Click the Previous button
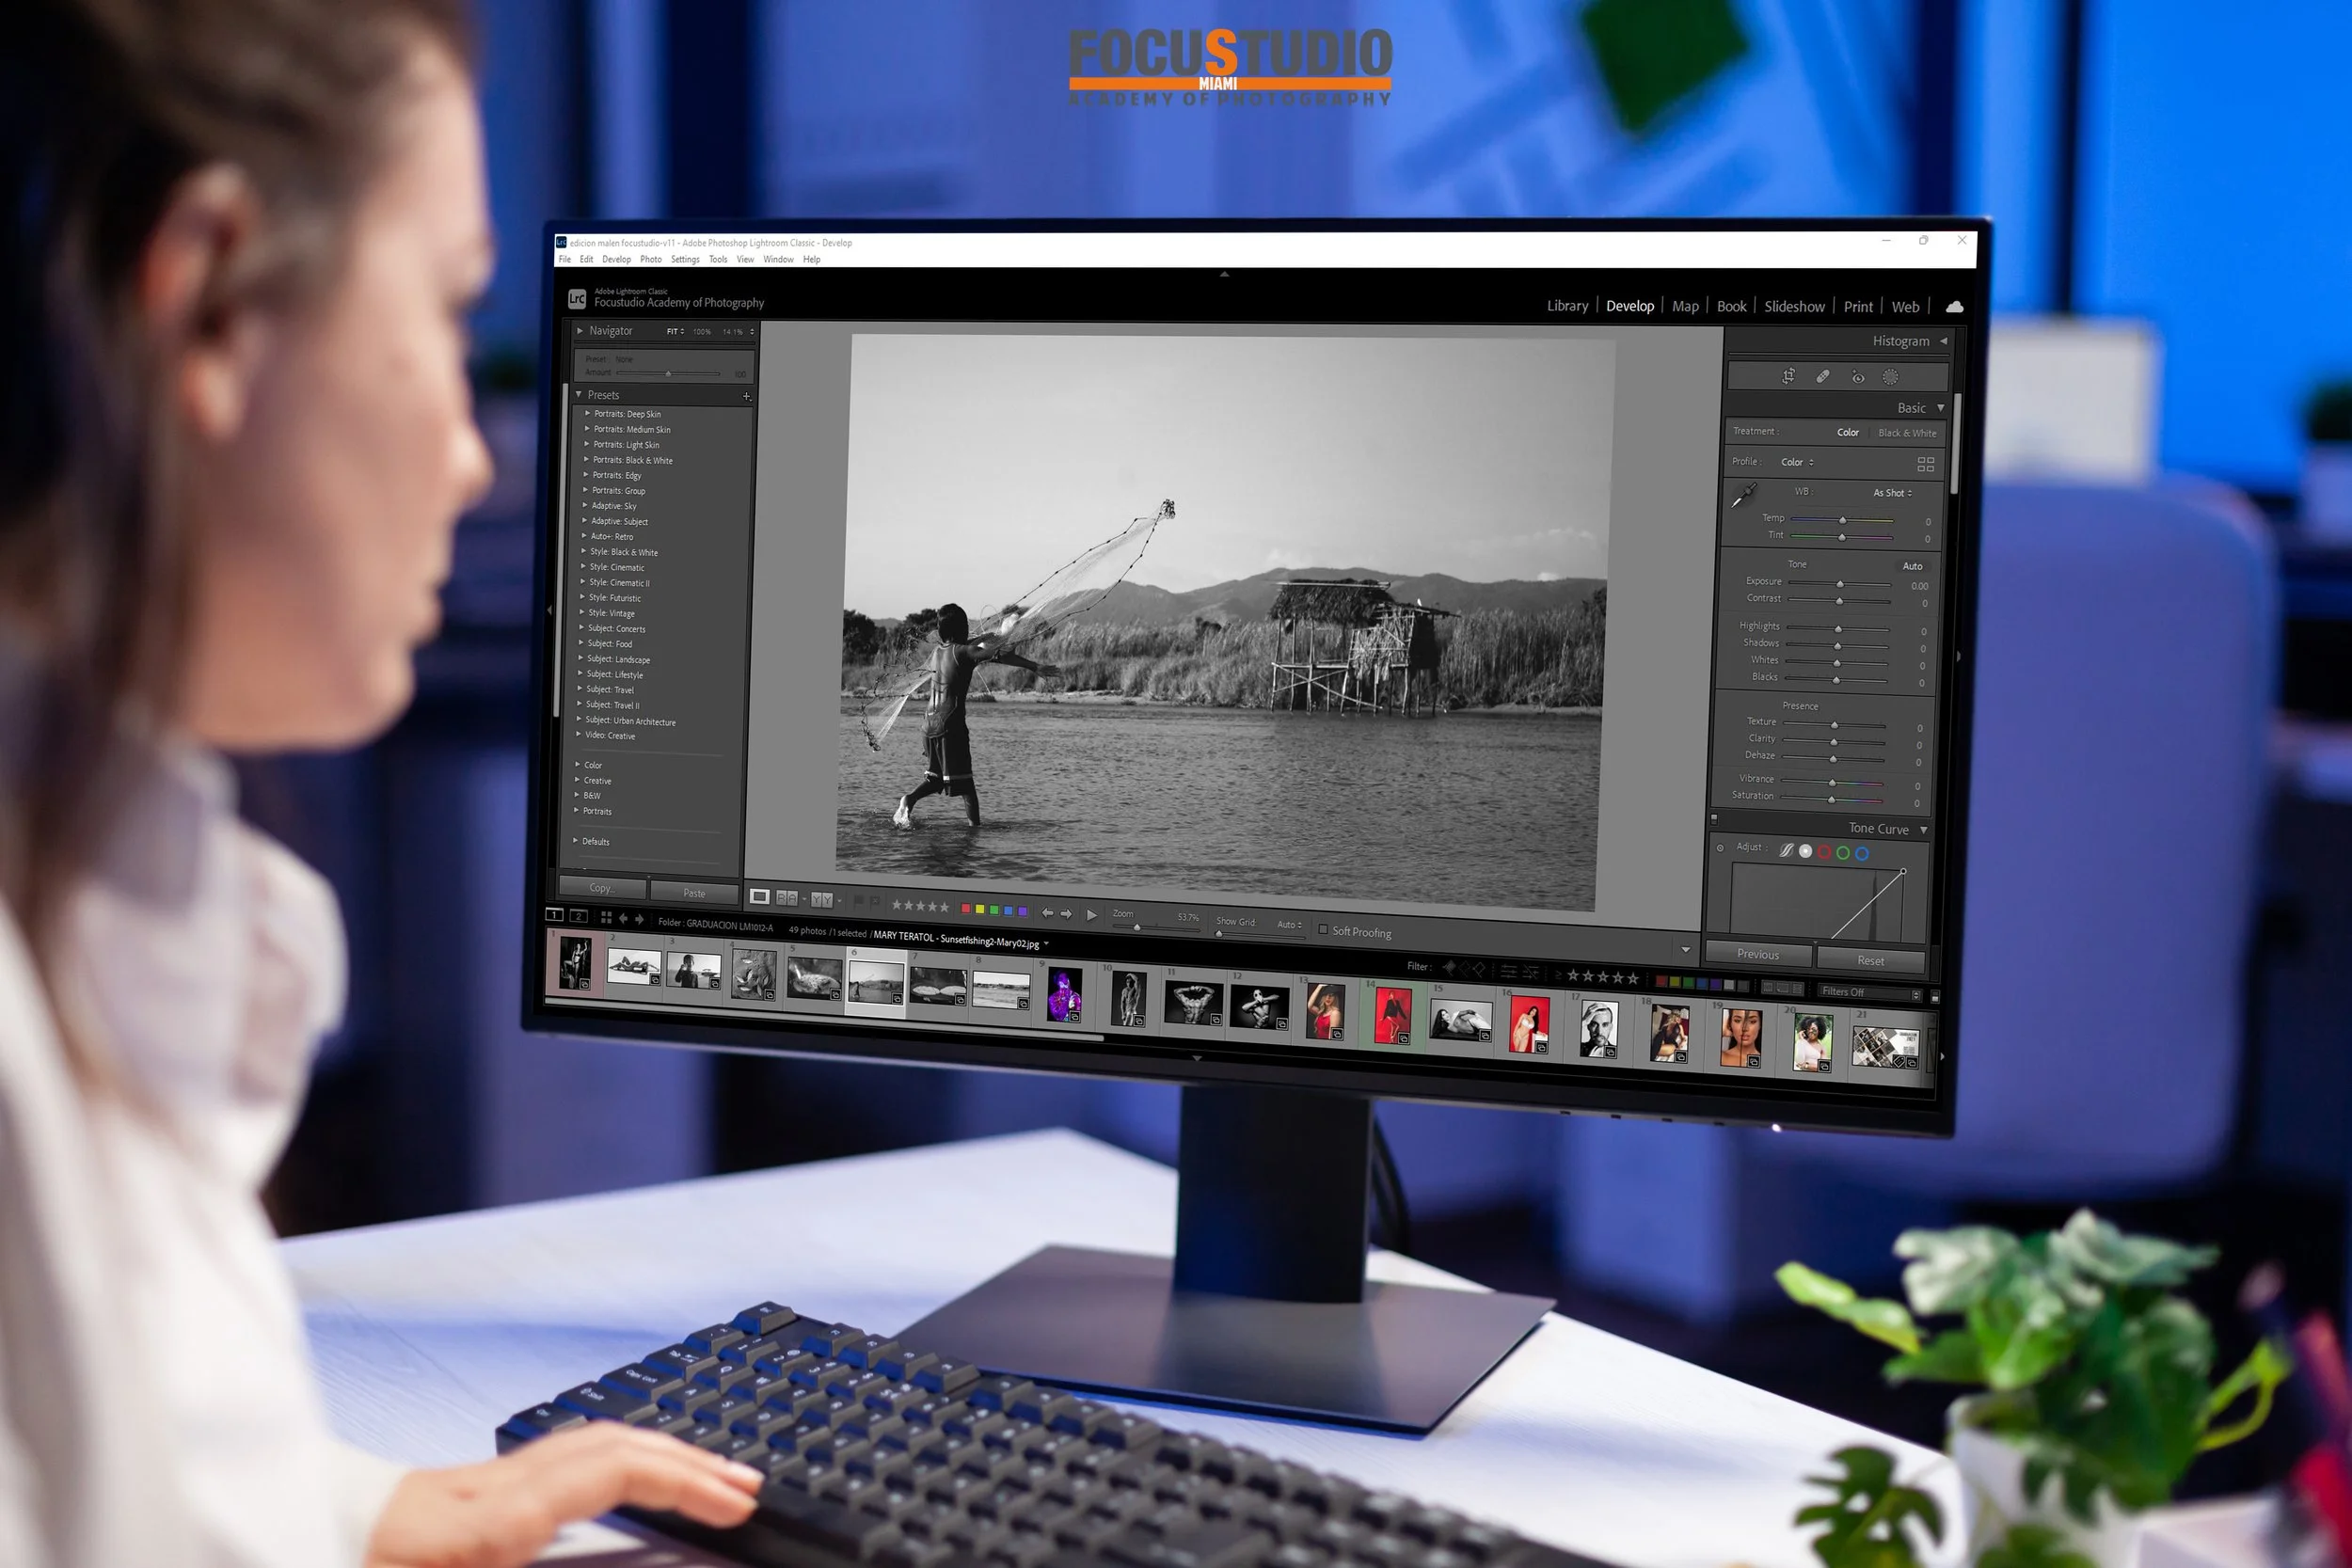Image resolution: width=2352 pixels, height=1568 pixels. click(1758, 954)
